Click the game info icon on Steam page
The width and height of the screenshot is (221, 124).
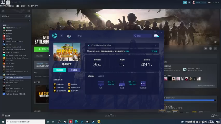click(x=211, y=48)
